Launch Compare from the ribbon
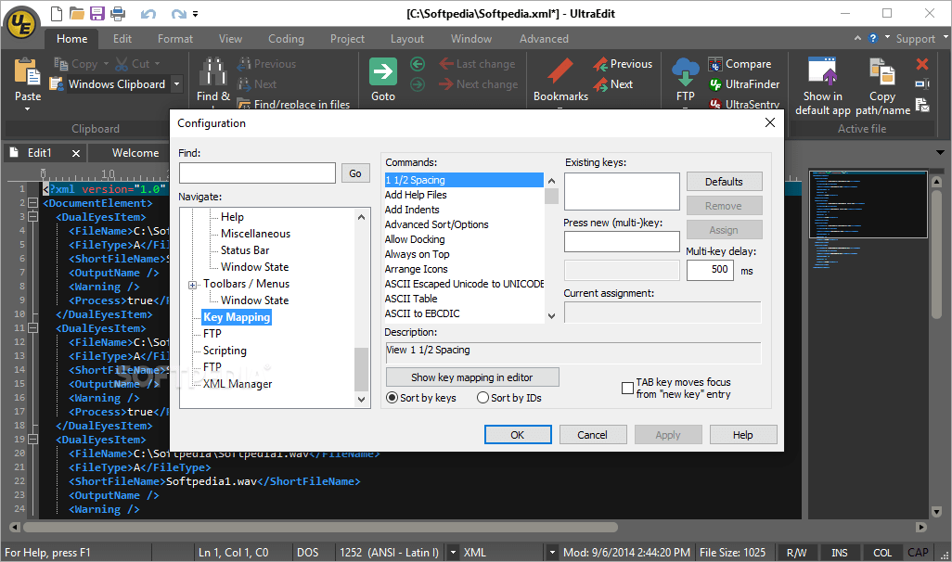This screenshot has height=562, width=952. [740, 64]
